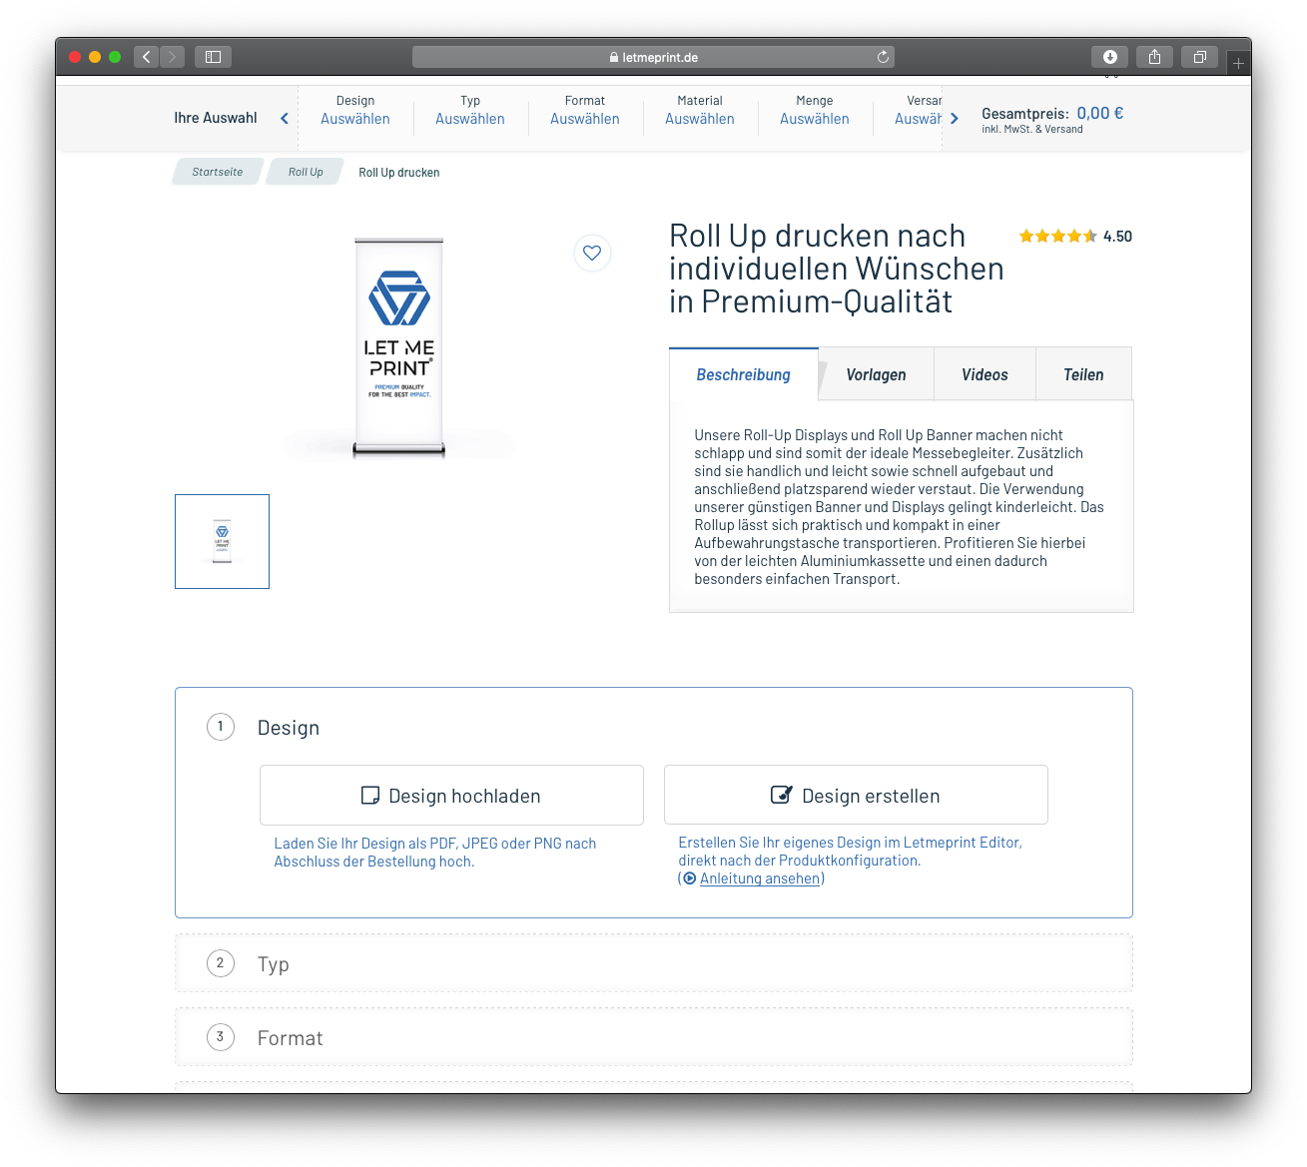This screenshot has width=1307, height=1167.
Task: Open a new tab with the plus button
Action: click(1238, 63)
